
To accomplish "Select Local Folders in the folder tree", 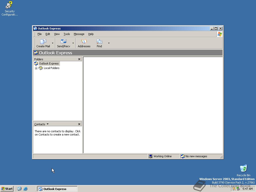I will pyautogui.click(x=51, y=68).
